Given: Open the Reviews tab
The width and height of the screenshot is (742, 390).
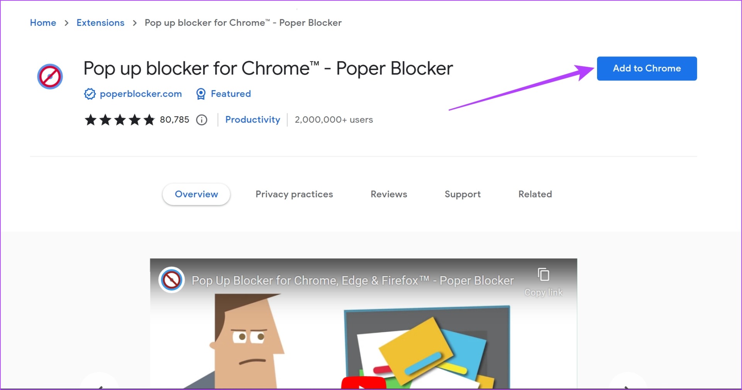Looking at the screenshot, I should click(389, 194).
